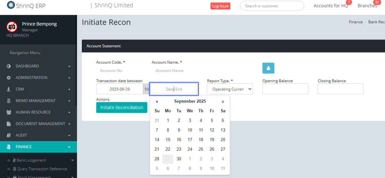Image resolution: width=385 pixels, height=178 pixels.
Task: Click the Dashboard sidebar icon
Action: [9, 66]
